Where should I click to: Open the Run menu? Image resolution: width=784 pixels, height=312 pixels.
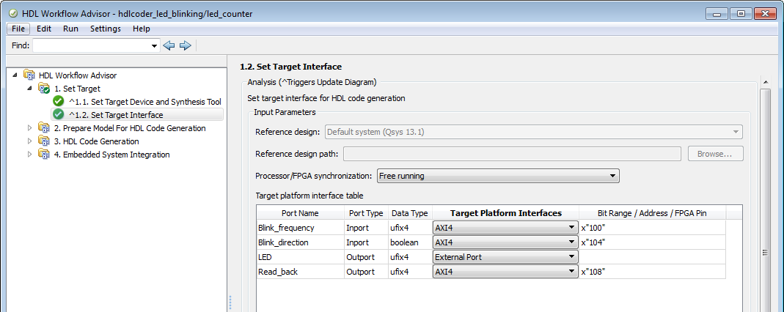click(x=70, y=29)
